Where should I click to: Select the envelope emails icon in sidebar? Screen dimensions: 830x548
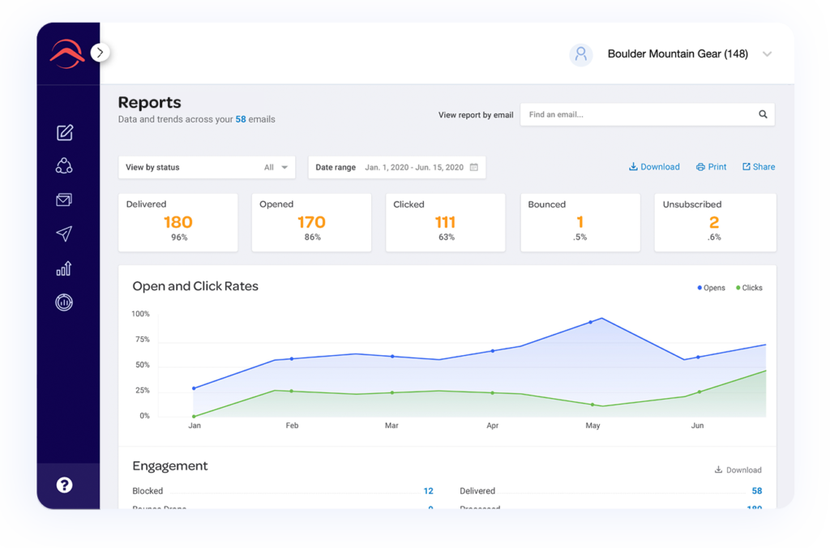[x=64, y=200]
